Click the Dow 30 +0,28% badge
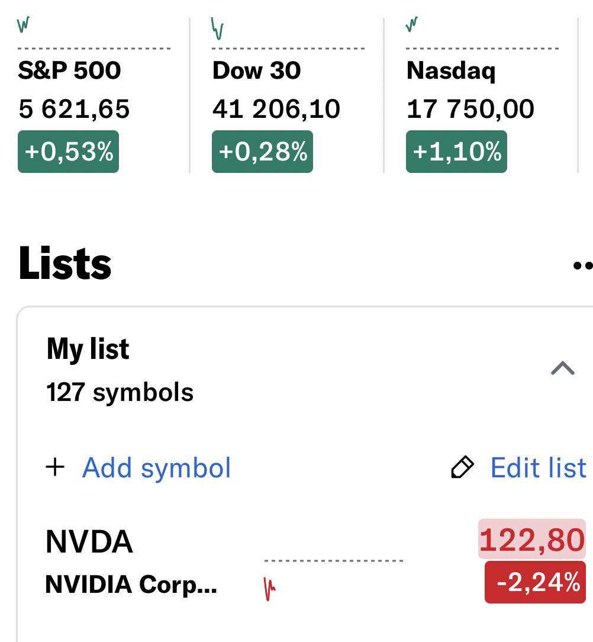 point(262,152)
